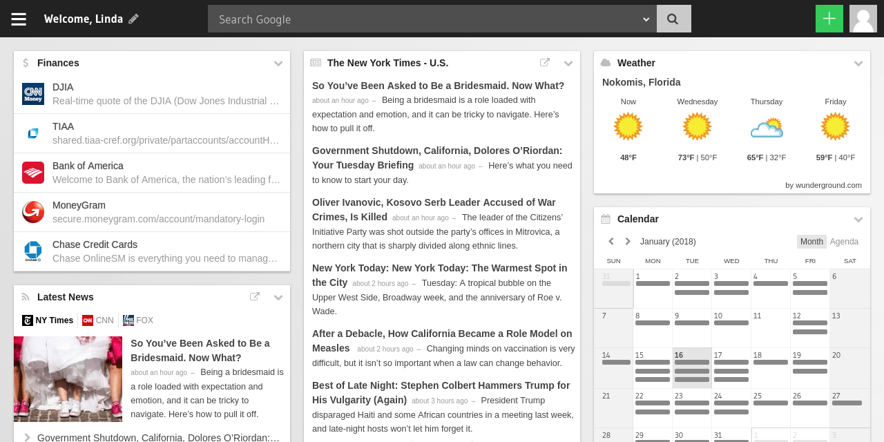Screen dimensions: 884x442
Task: Open the Oliver Ivanovic article headline
Action: 434,209
